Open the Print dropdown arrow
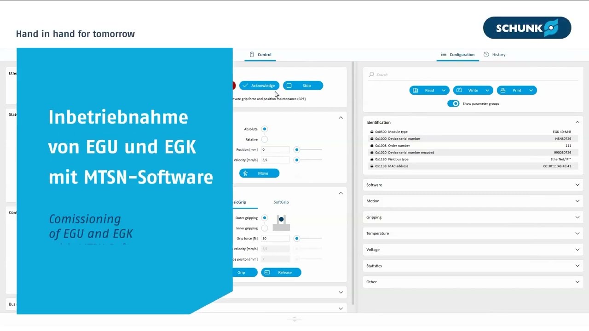The image size is (589, 331). click(531, 91)
